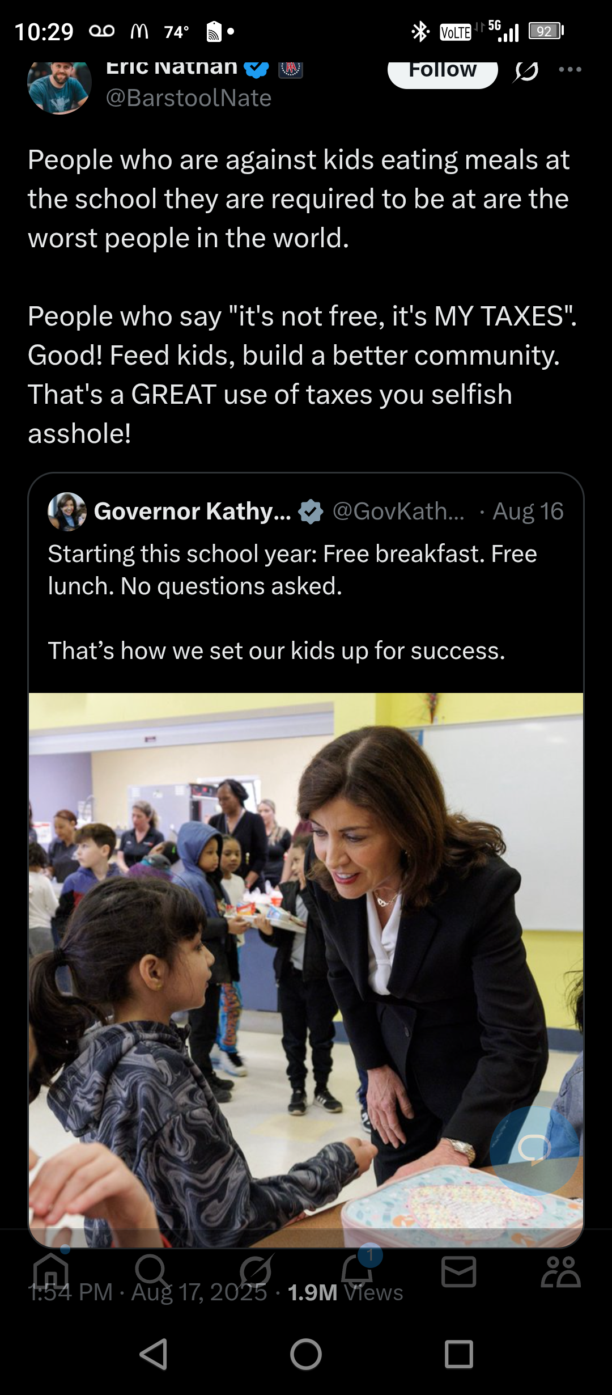Open Search from the bottom bar
The height and width of the screenshot is (1395, 612).
click(151, 1271)
